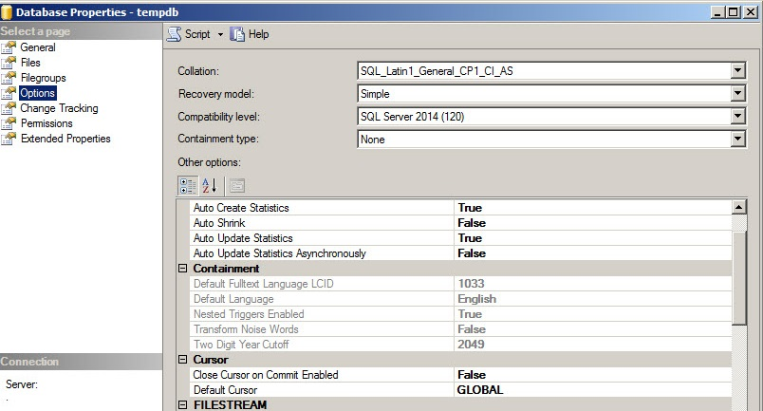The image size is (763, 411).
Task: Click the Property Pages icon
Action: coord(236,185)
